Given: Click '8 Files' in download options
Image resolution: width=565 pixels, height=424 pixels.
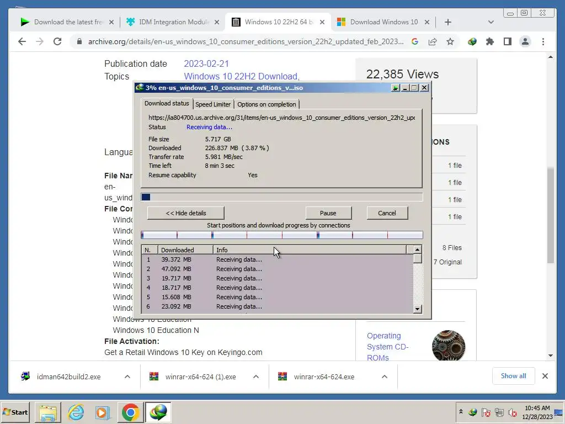Looking at the screenshot, I should pos(452,248).
